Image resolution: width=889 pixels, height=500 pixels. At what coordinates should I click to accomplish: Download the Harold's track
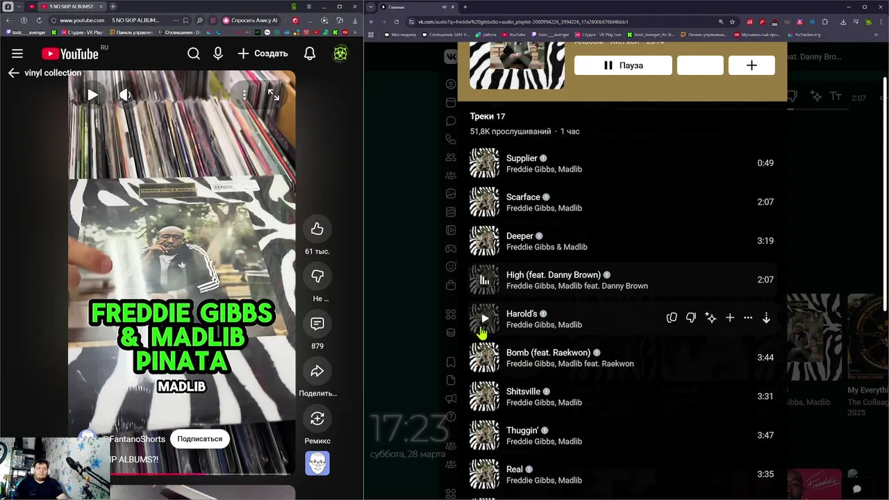pos(766,318)
